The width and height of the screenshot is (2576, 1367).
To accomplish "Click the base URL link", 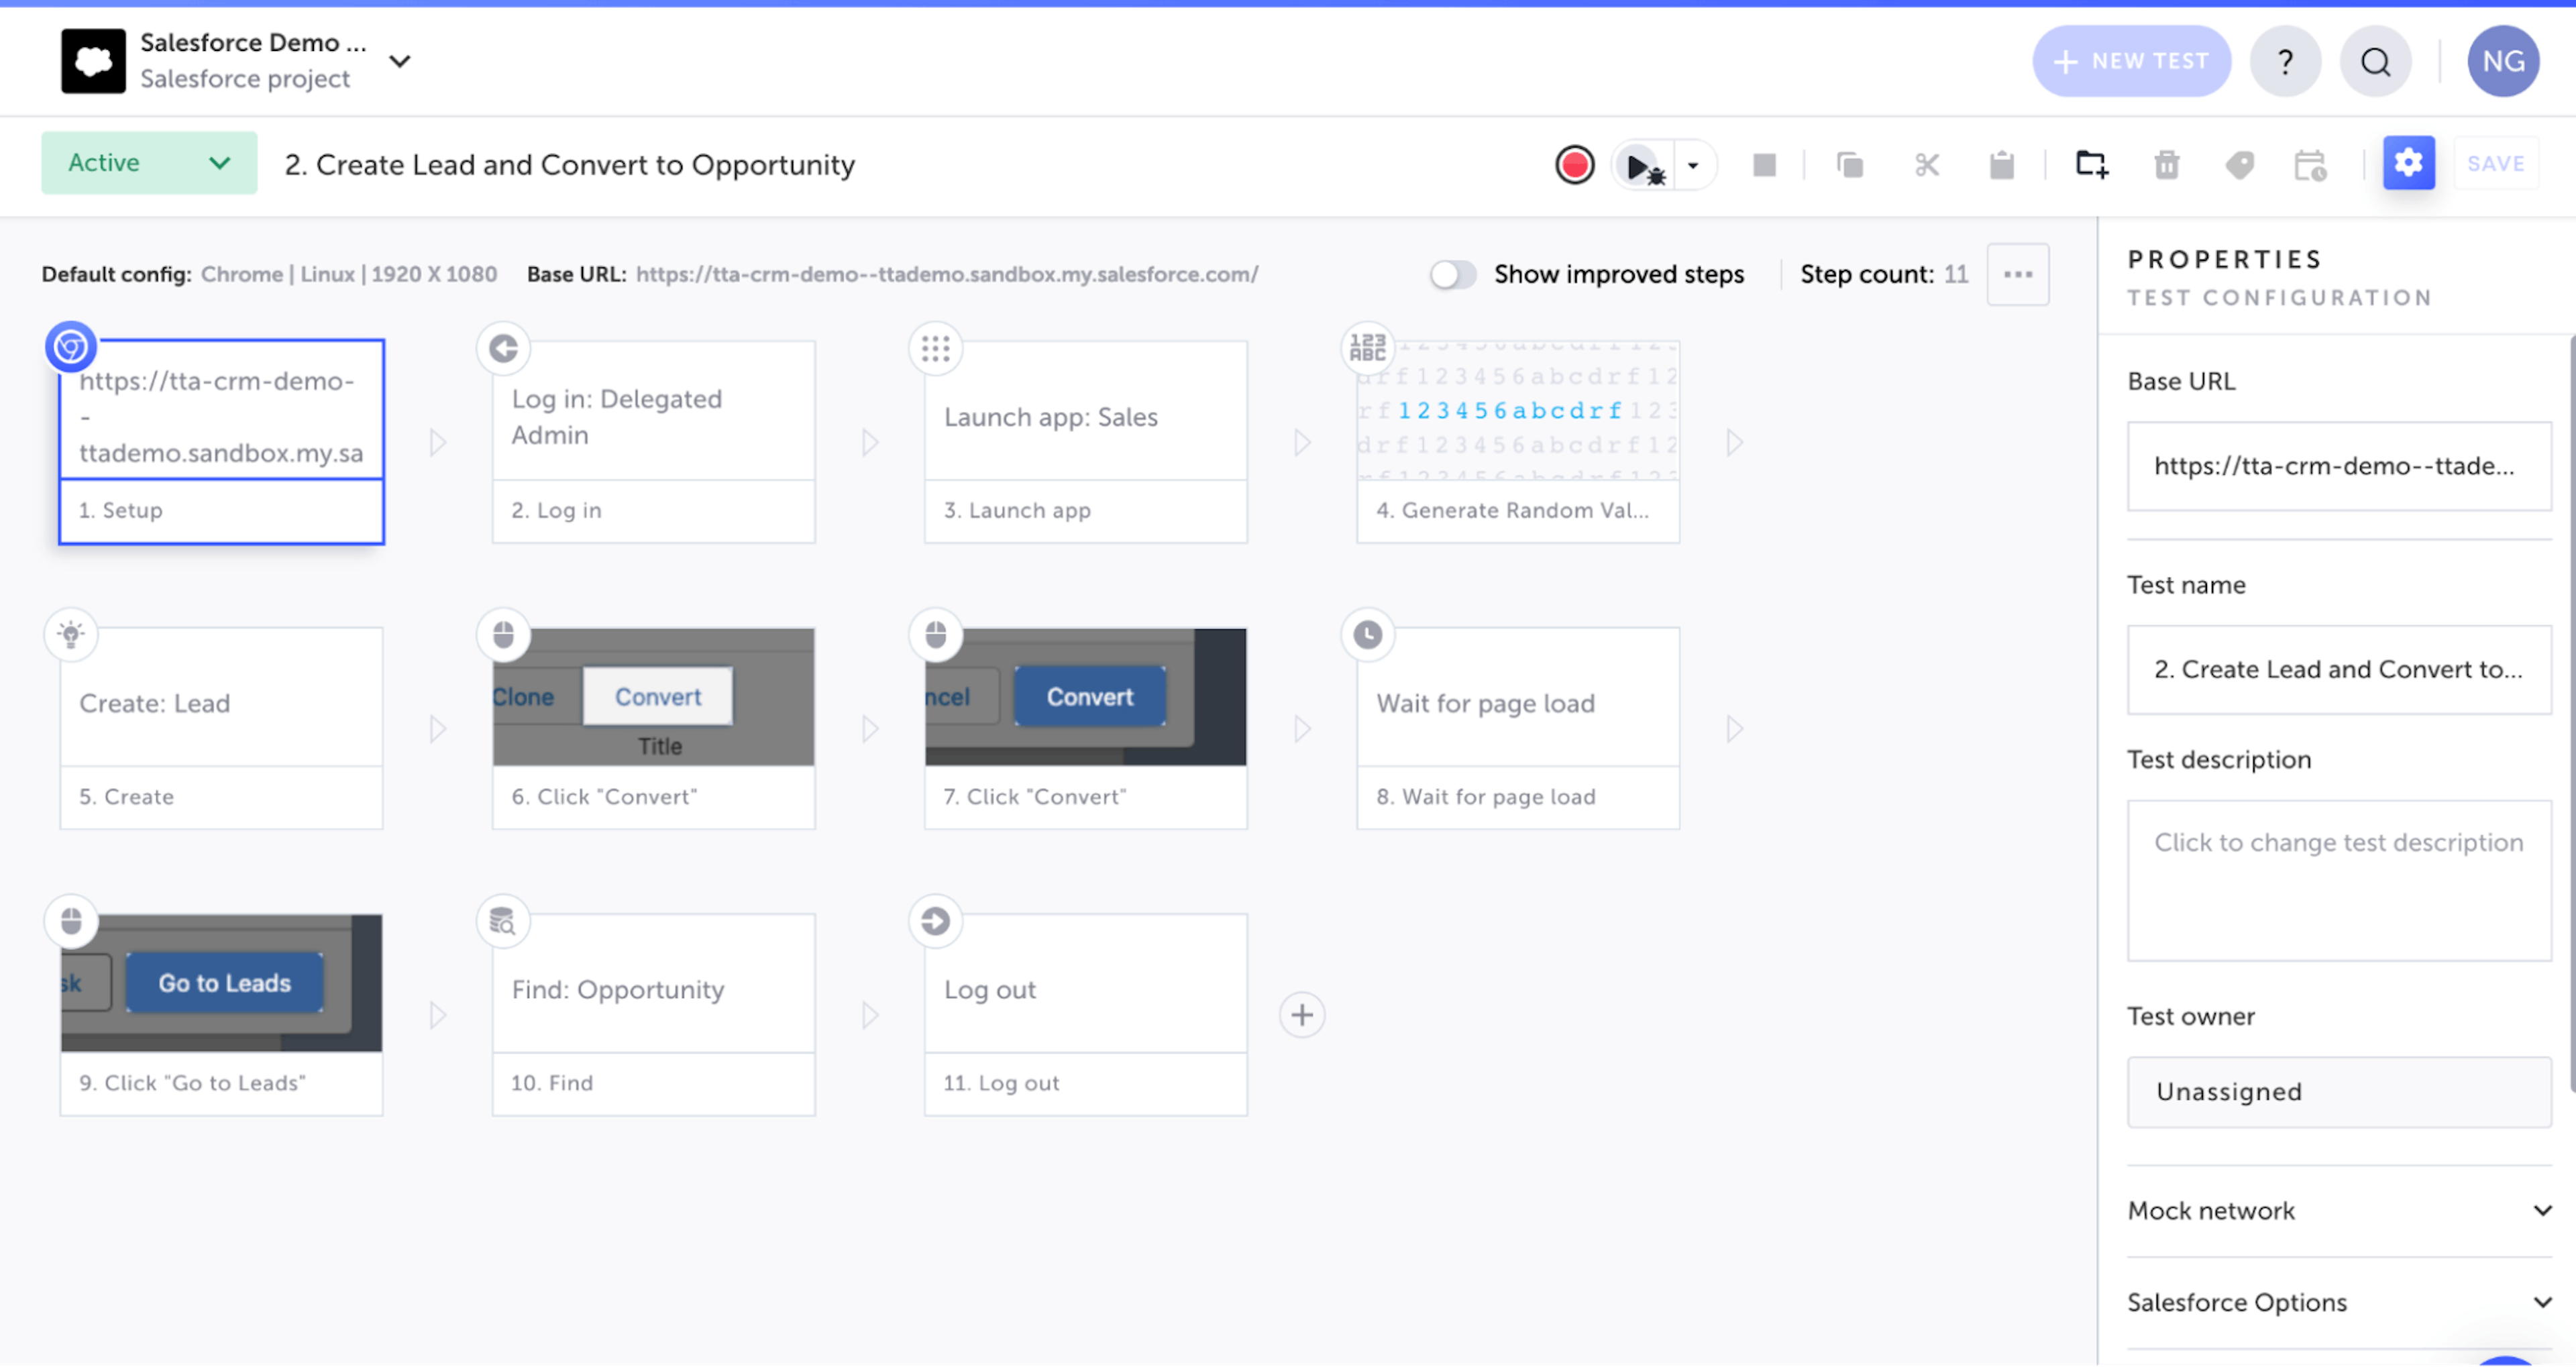I will pyautogui.click(x=946, y=274).
